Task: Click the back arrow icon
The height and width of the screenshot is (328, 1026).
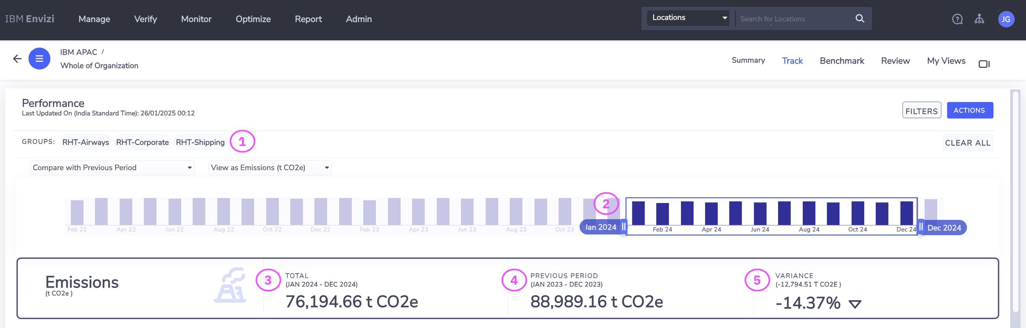Action: [x=17, y=59]
